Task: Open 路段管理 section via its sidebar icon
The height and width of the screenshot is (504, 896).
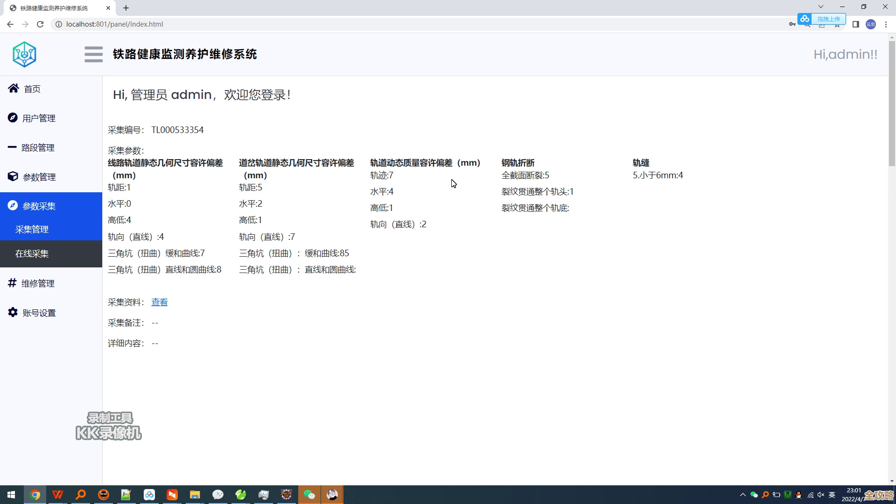Action: [x=13, y=147]
